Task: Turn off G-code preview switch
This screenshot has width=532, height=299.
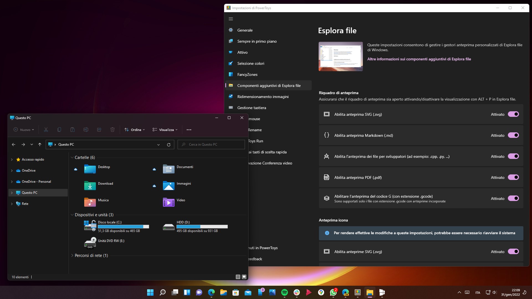Action: coord(513,198)
